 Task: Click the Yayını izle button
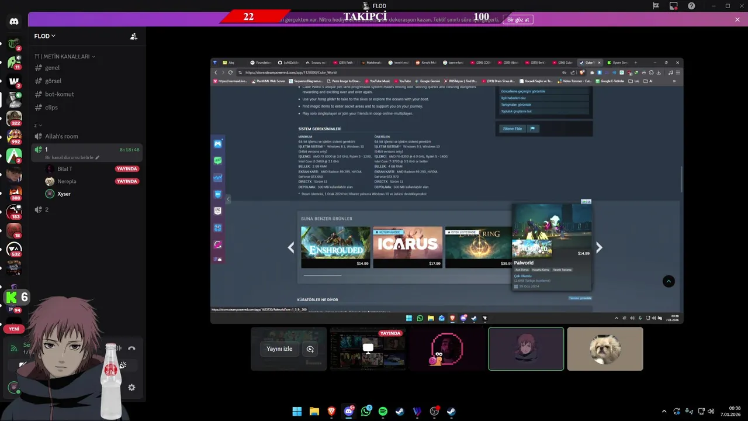[279, 349]
